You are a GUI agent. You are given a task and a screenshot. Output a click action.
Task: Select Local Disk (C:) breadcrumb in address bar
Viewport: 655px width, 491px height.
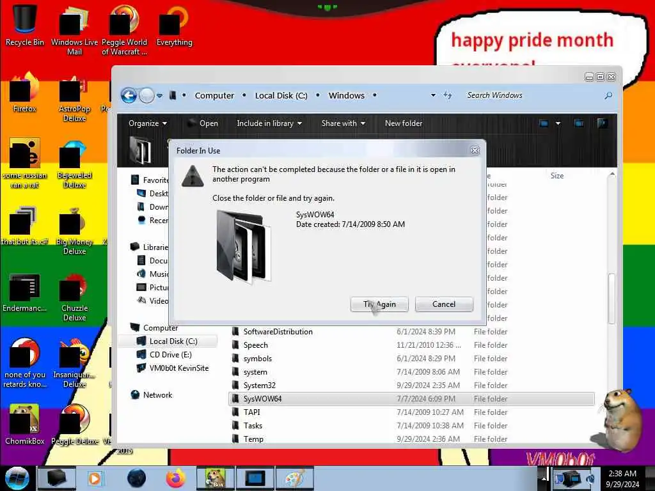click(281, 96)
